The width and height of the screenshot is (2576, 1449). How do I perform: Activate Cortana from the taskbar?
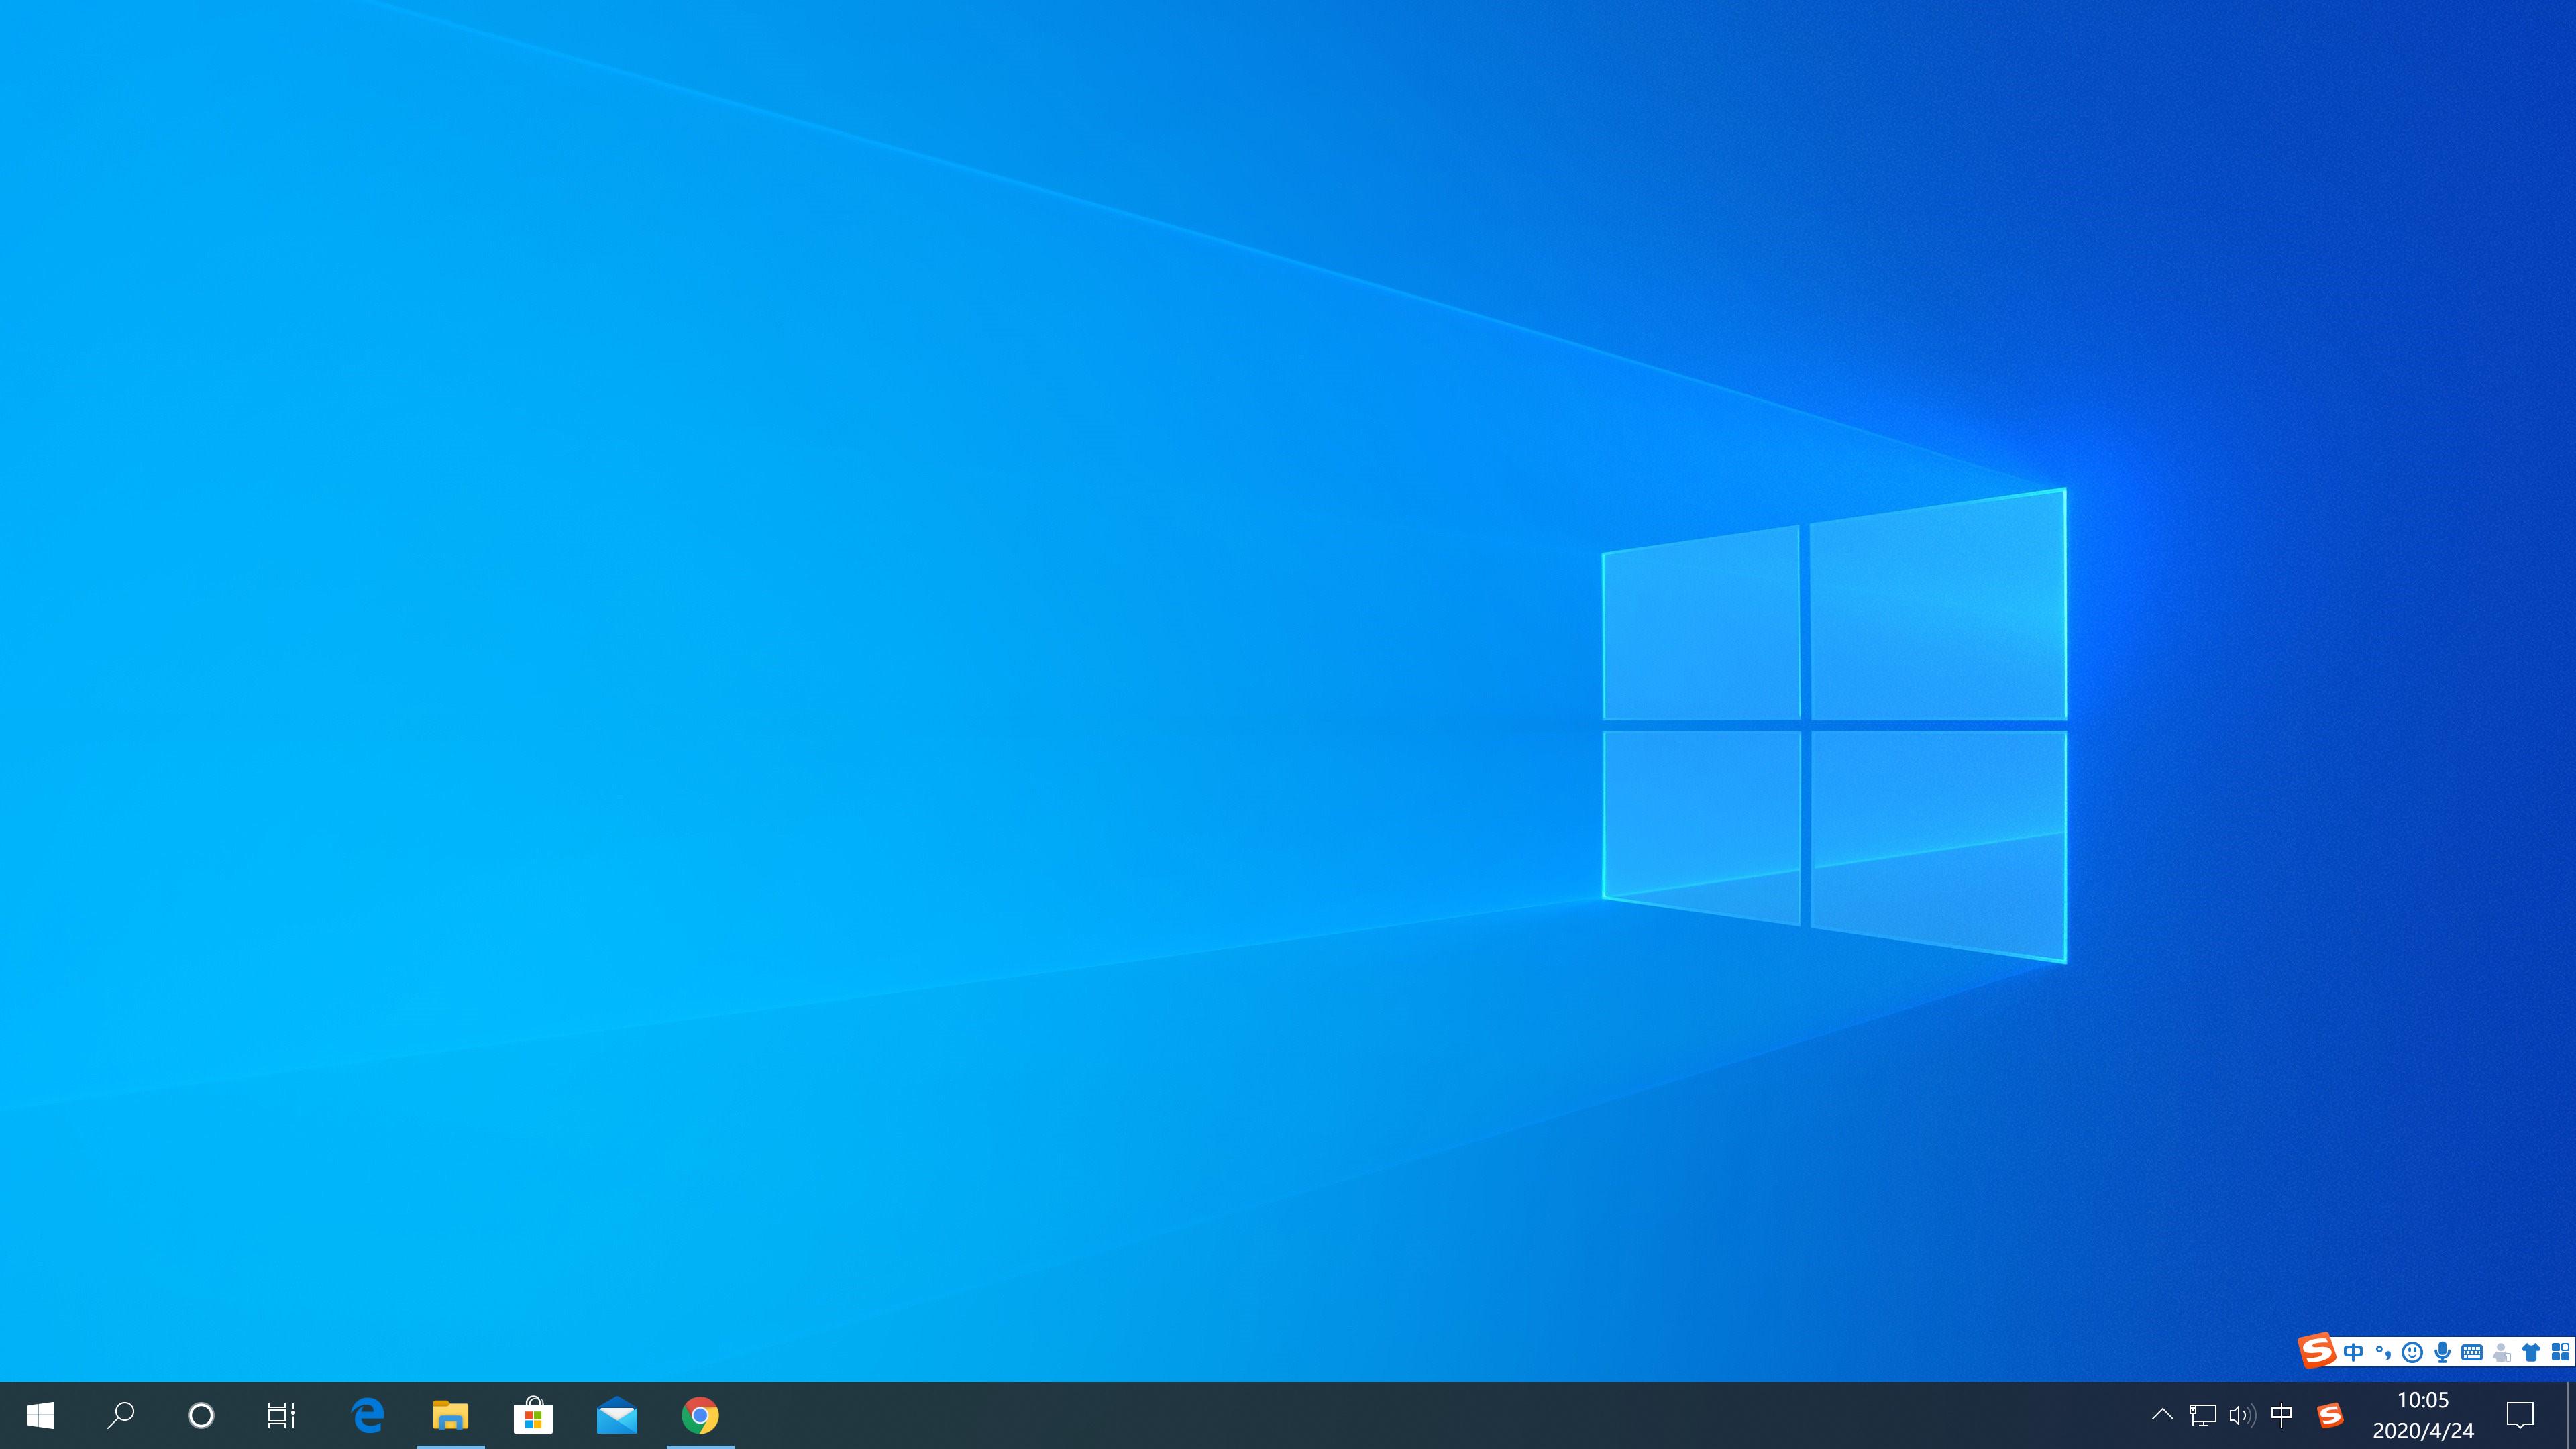click(201, 1415)
